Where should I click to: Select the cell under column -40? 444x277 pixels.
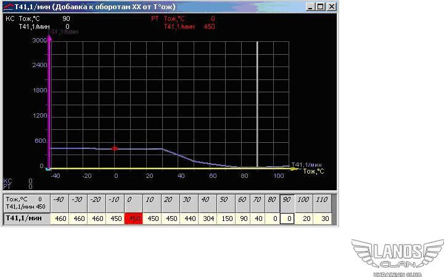60,219
